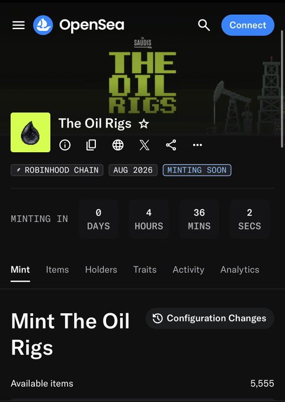Image resolution: width=285 pixels, height=402 pixels.
Task: Open the Analytics tab
Action: 239,270
